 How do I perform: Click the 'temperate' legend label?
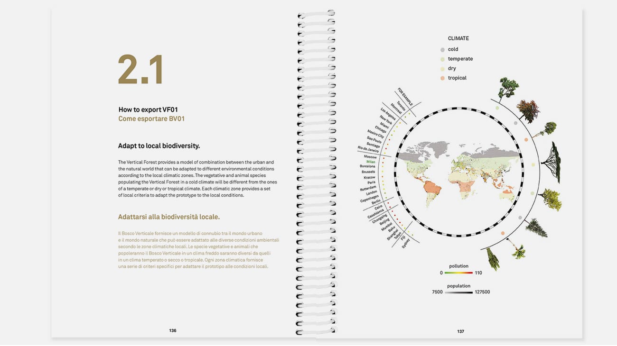pyautogui.click(x=460, y=59)
